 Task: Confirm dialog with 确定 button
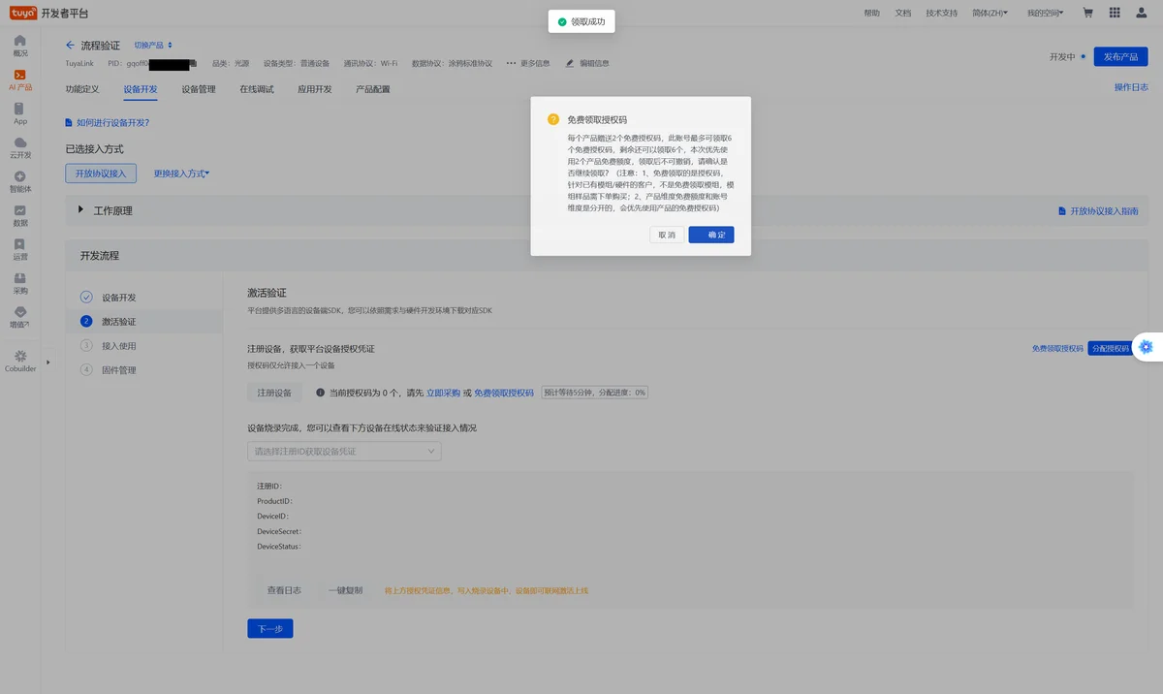[x=711, y=235]
